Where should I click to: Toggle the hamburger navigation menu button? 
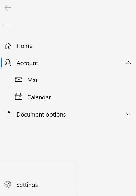point(8,25)
